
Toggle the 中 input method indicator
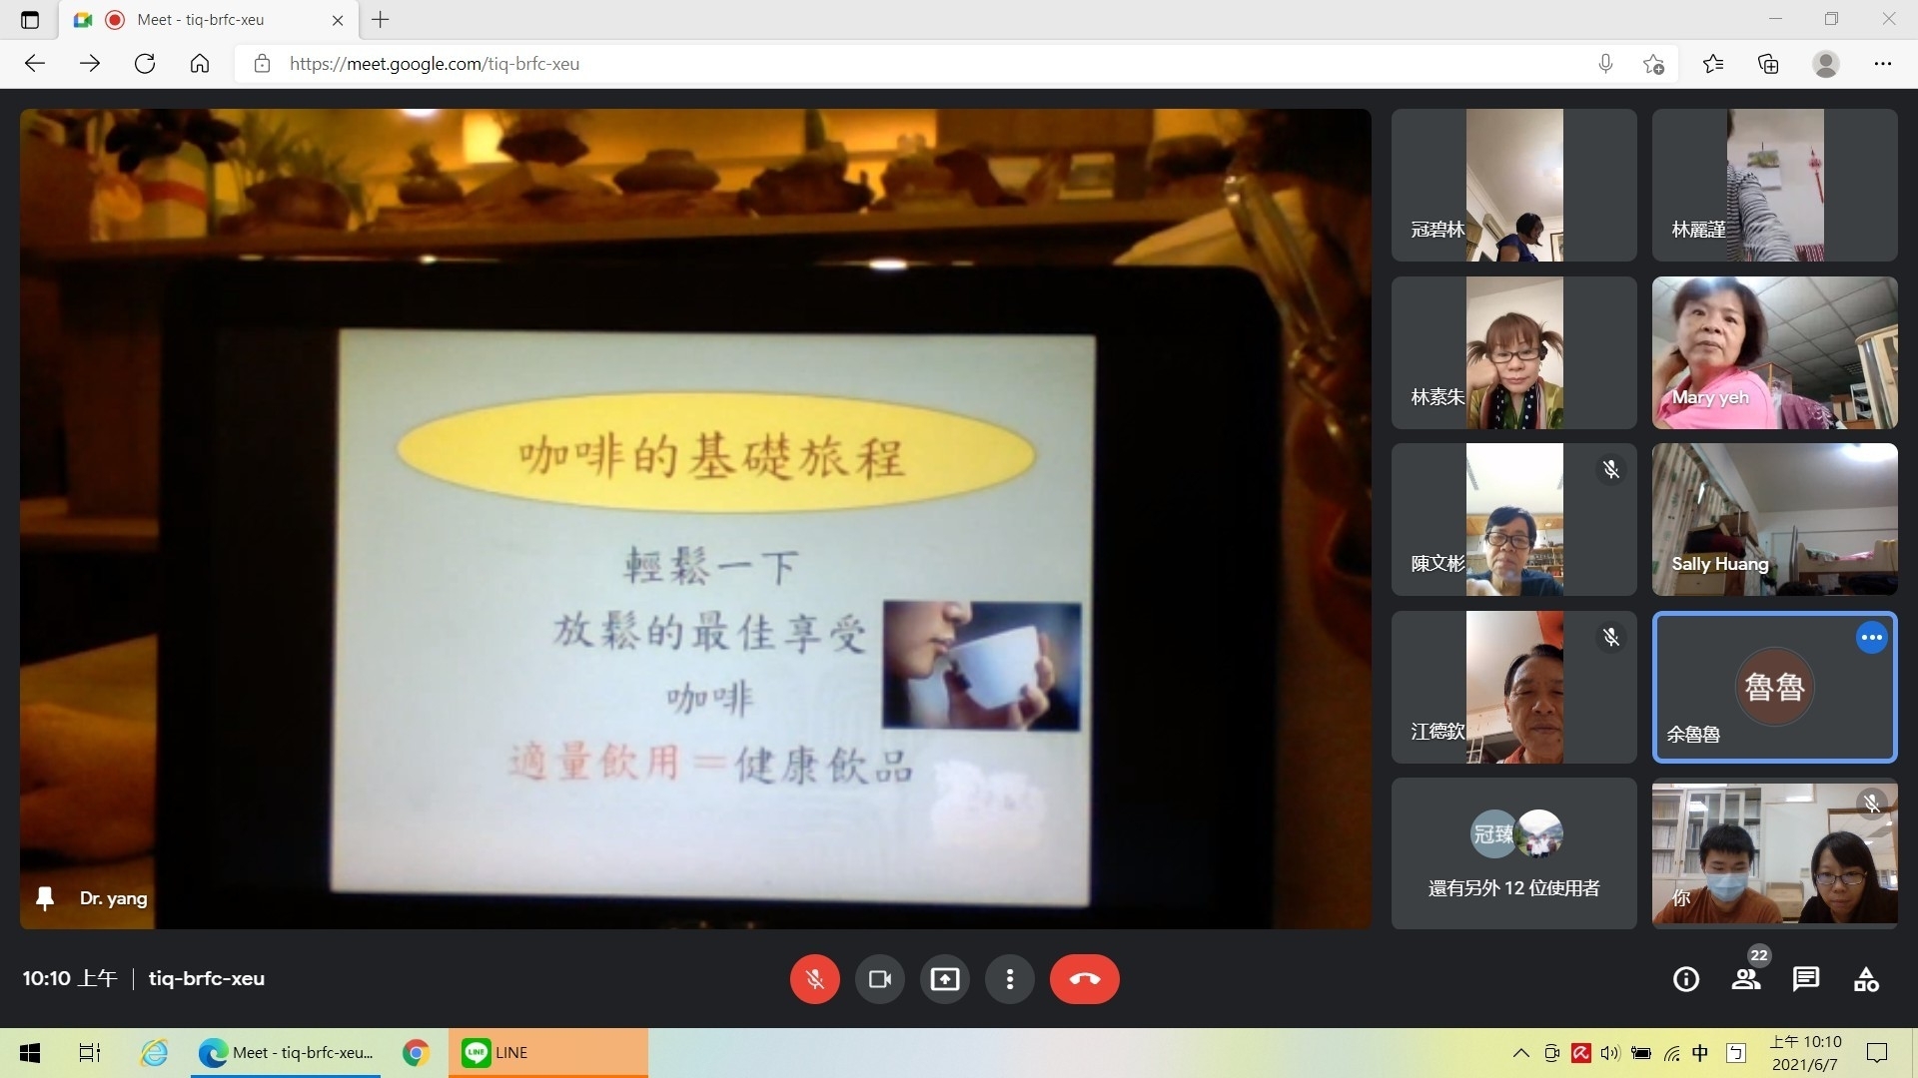pos(1701,1053)
